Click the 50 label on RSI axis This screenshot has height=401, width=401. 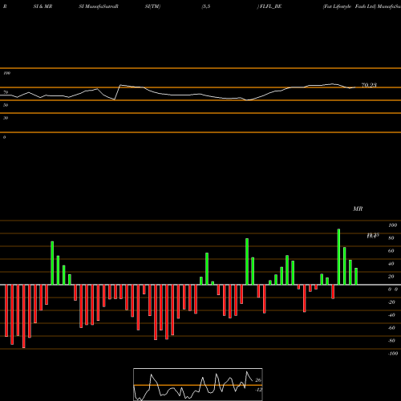(x=6, y=105)
